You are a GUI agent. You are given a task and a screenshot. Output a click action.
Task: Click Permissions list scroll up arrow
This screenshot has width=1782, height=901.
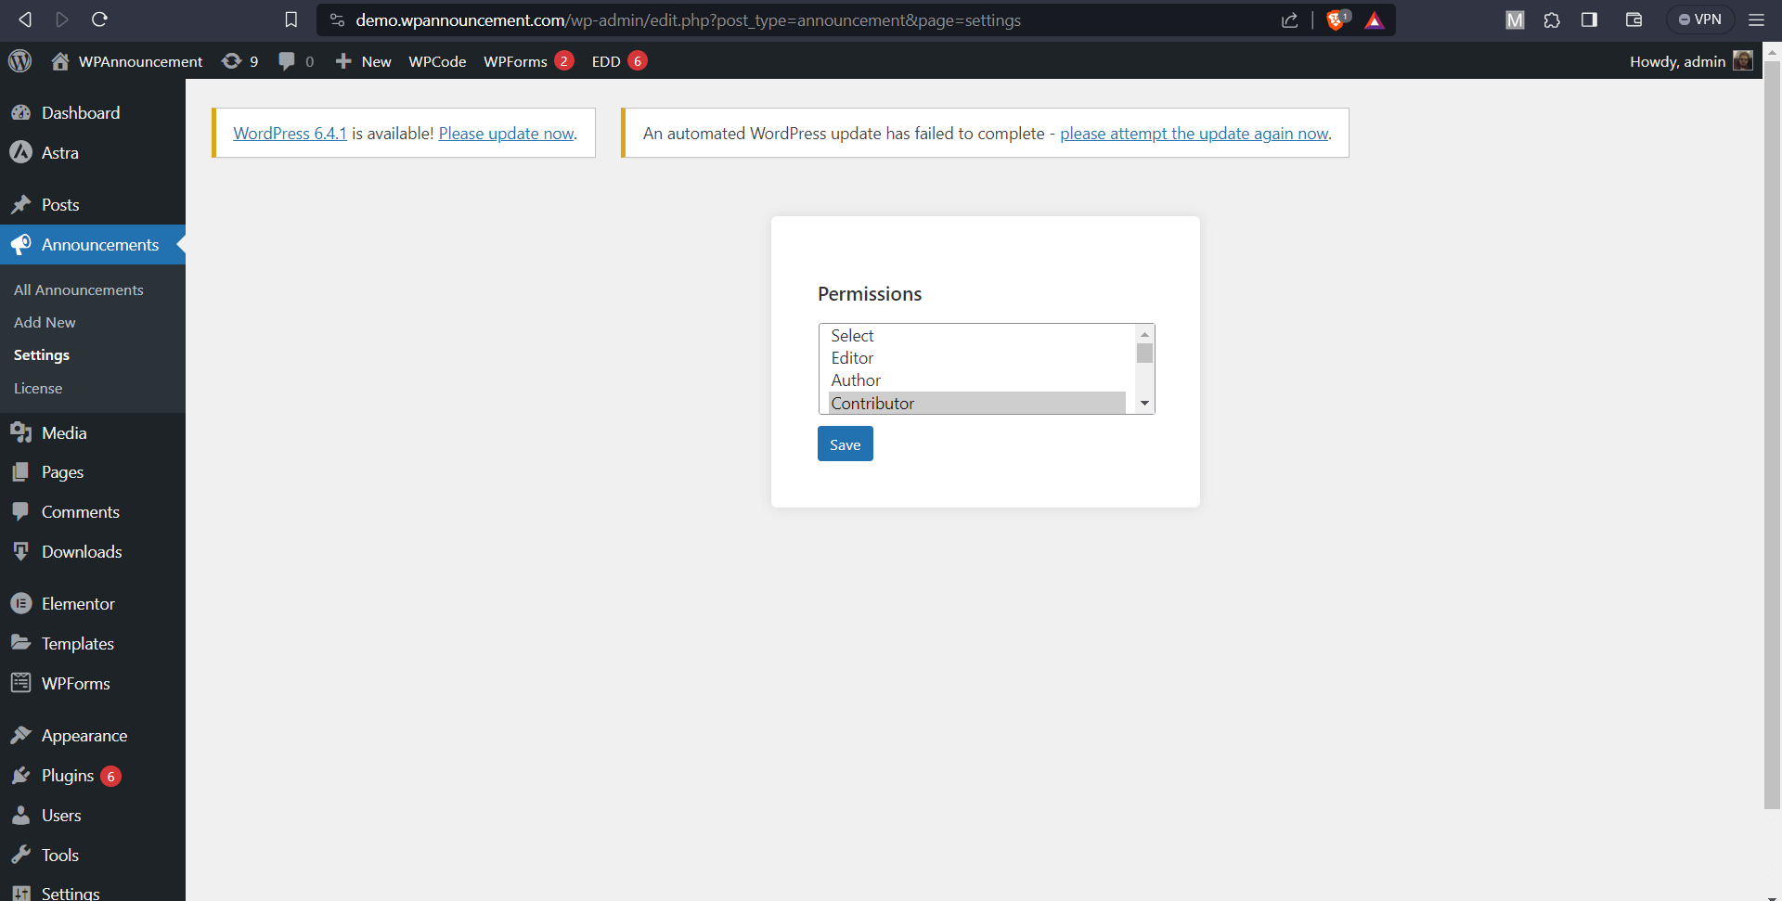[1144, 334]
